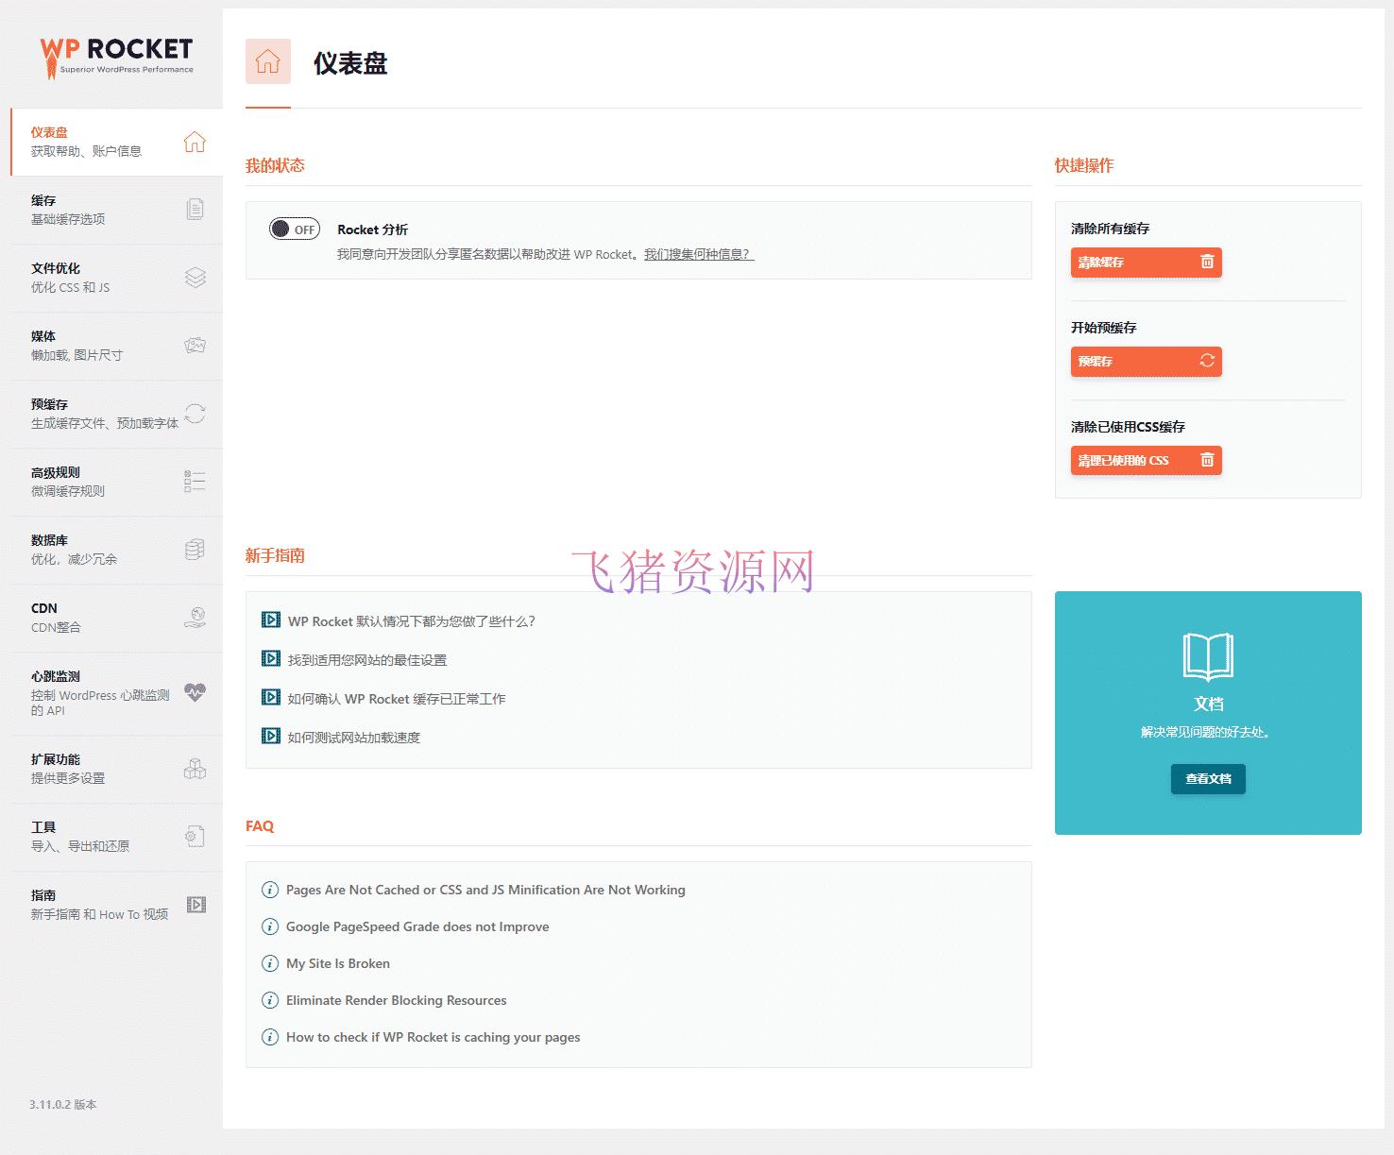This screenshot has height=1155, width=1394.
Task: Open the 媒体 lazyload tab
Action: click(116, 346)
